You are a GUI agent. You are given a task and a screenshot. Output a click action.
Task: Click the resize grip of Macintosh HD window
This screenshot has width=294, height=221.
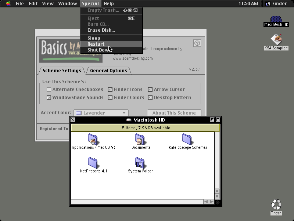218,202
